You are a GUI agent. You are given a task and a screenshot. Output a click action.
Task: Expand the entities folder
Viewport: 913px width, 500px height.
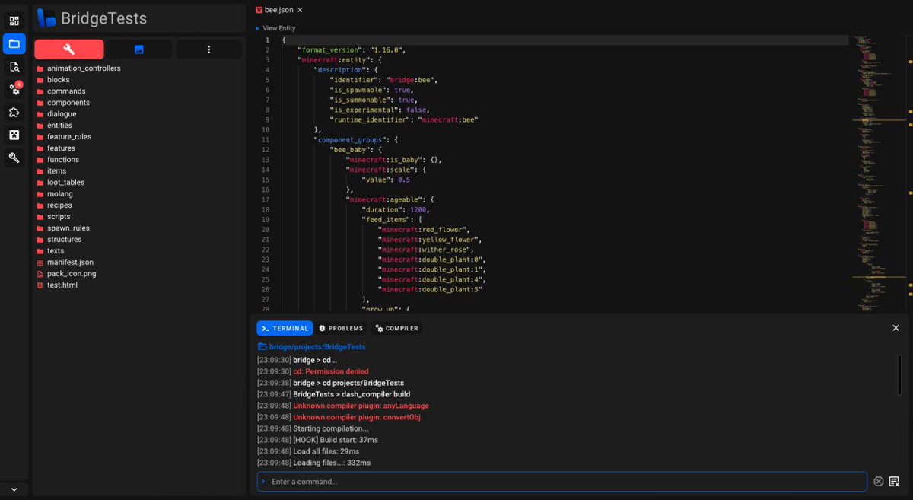point(55,126)
